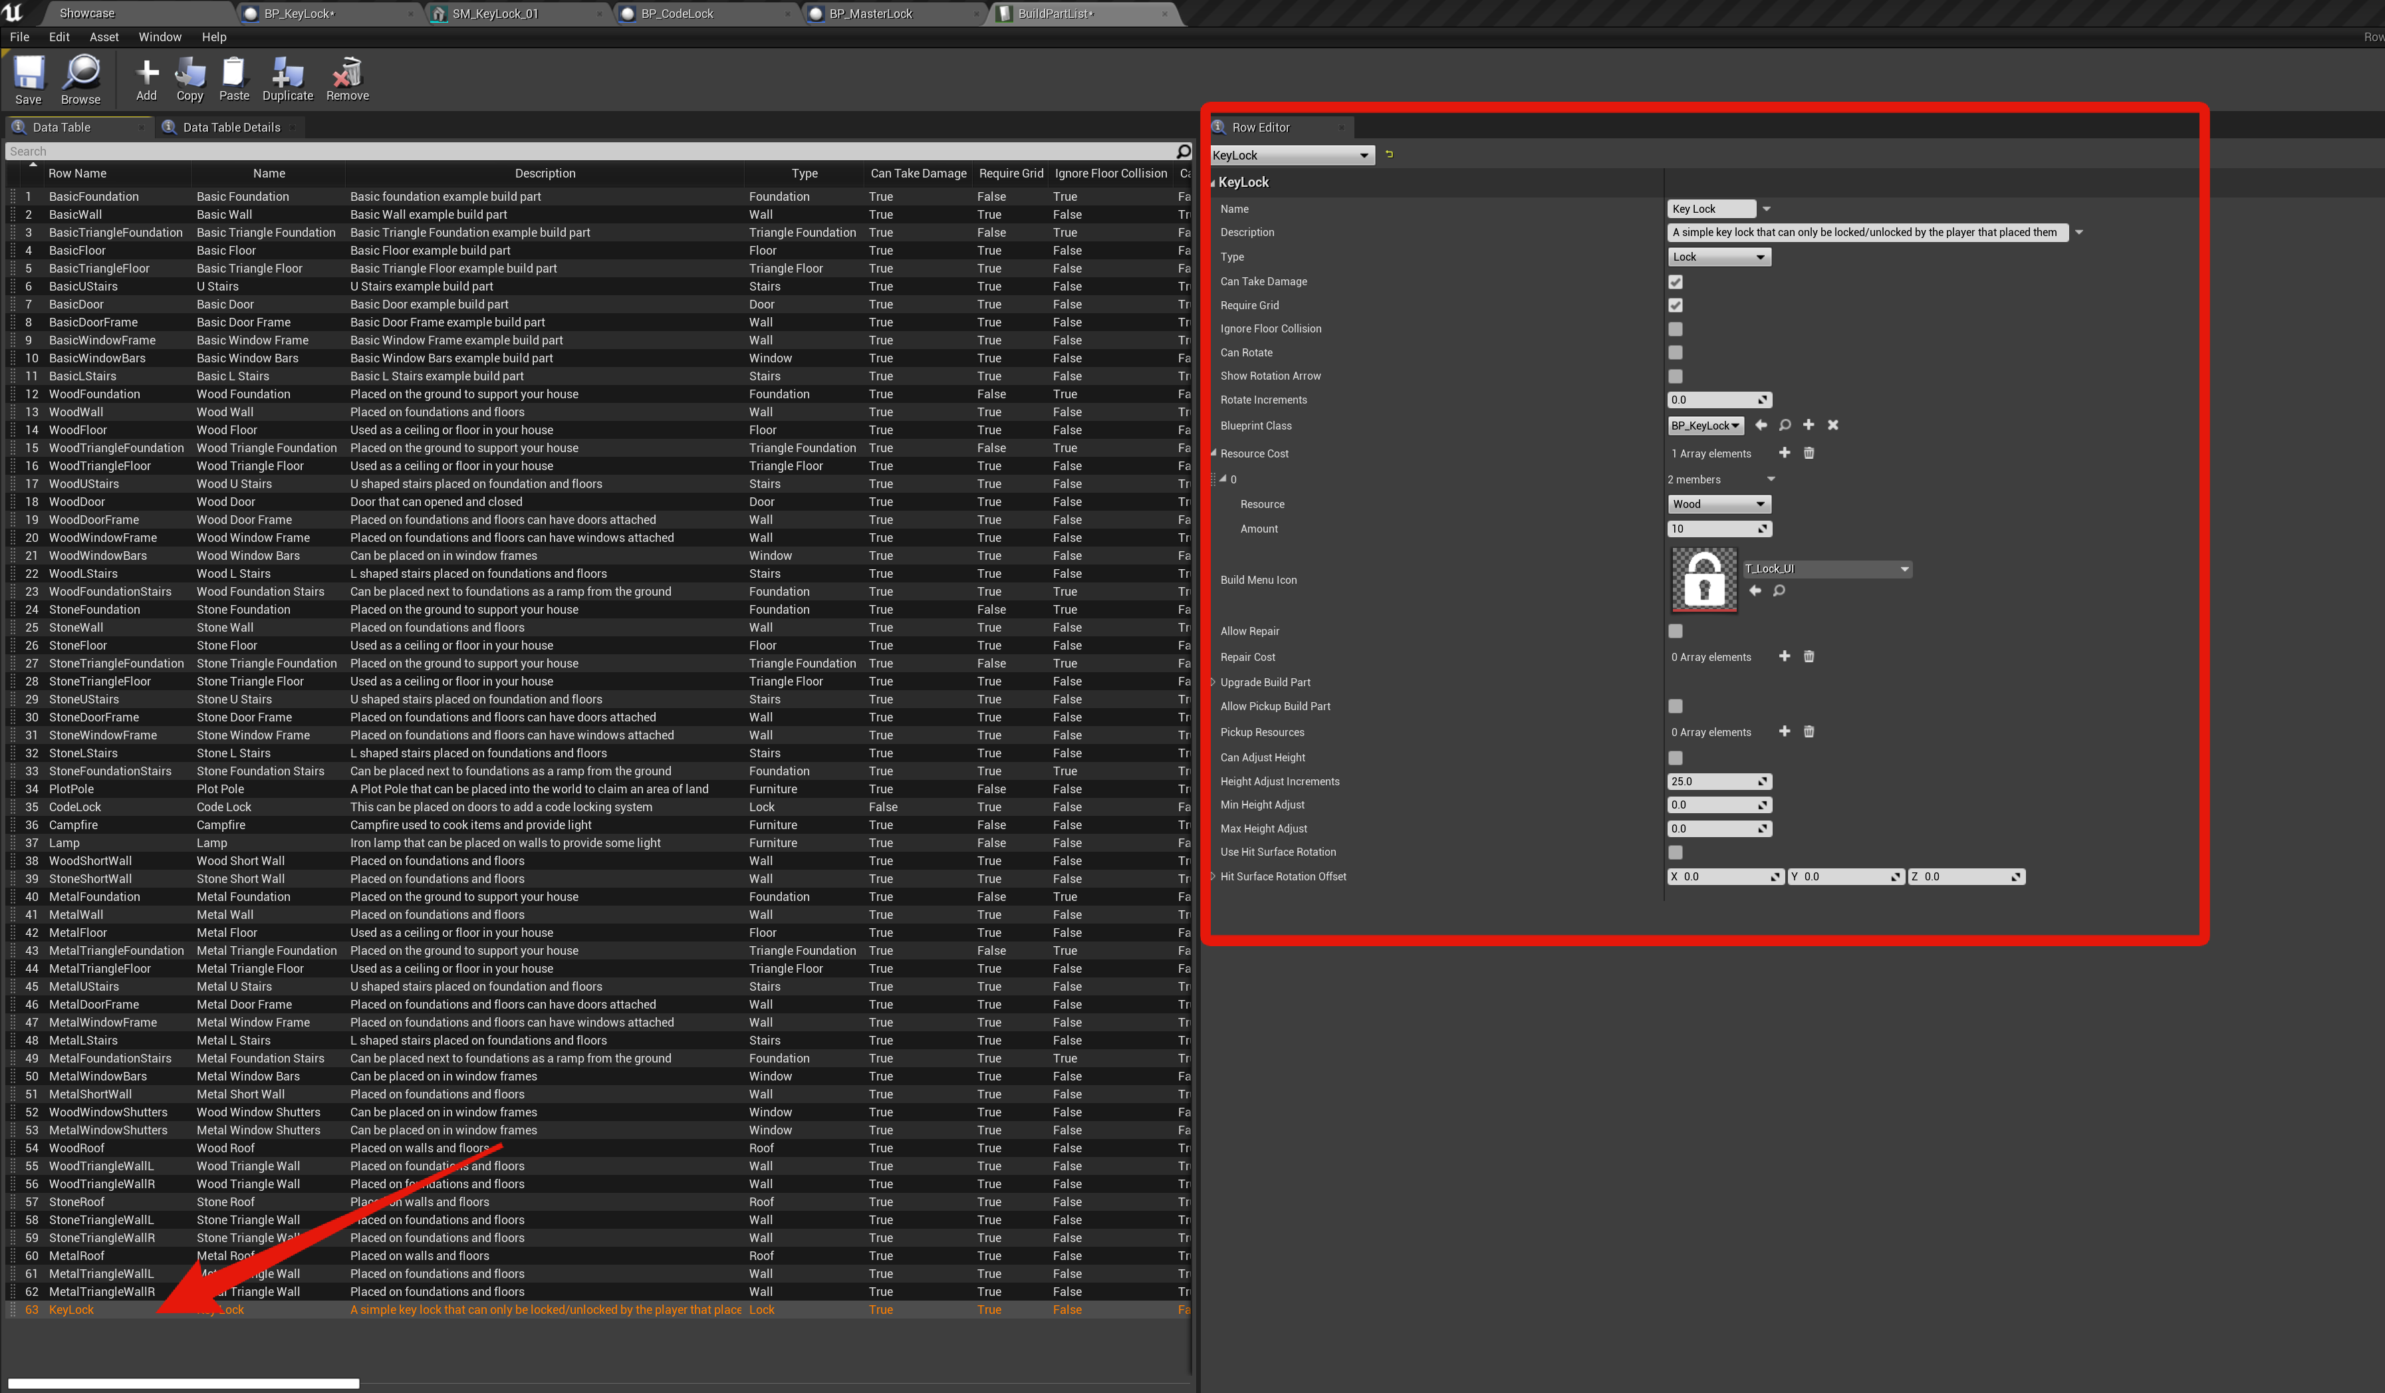Uncheck the Can Take Damage checkbox
The image size is (2385, 1393).
point(1675,282)
